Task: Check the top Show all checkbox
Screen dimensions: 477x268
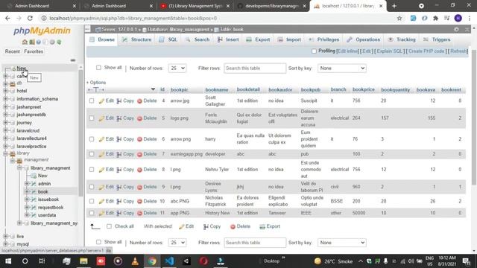Action: [x=98, y=68]
